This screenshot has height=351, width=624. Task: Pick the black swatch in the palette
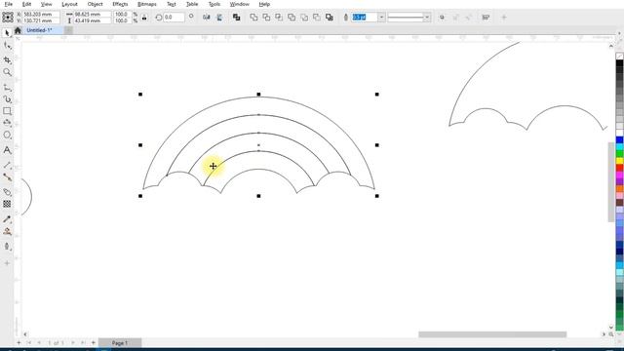pos(620,63)
